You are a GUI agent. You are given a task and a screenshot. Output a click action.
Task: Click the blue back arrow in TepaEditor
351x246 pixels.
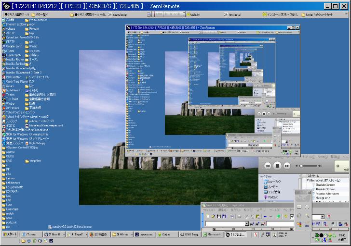pyautogui.click(x=265, y=216)
